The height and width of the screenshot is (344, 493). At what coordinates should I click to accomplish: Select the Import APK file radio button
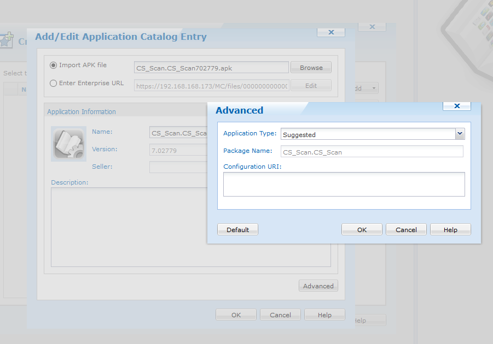click(53, 66)
